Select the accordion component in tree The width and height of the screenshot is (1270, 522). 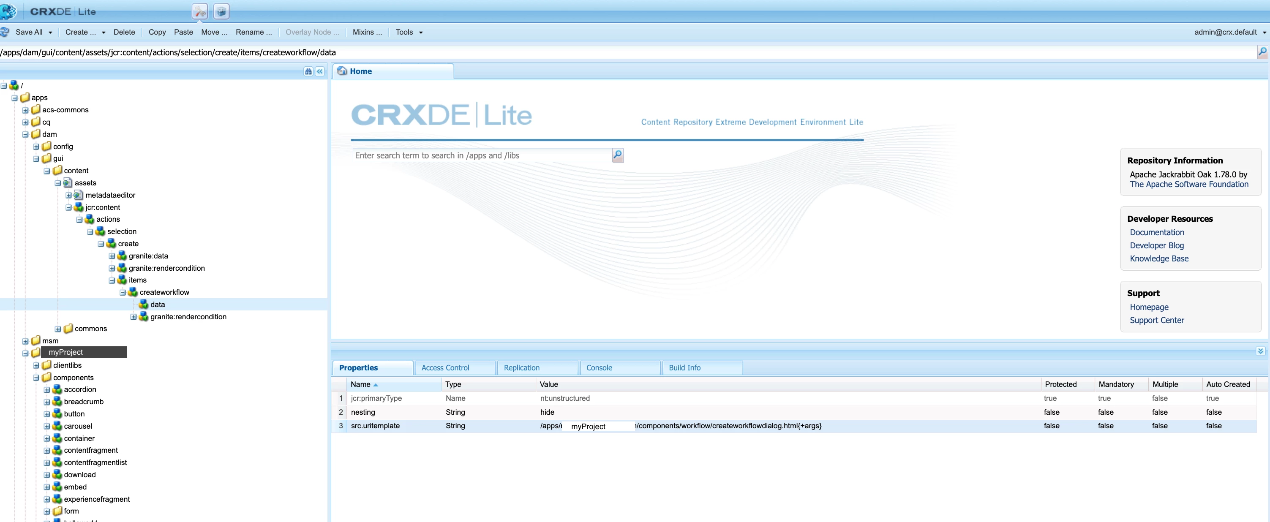point(79,389)
